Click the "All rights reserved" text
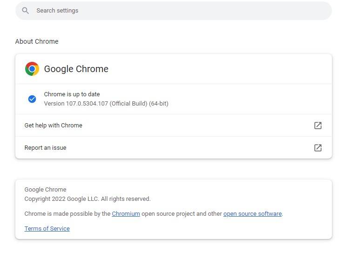 (x=126, y=199)
